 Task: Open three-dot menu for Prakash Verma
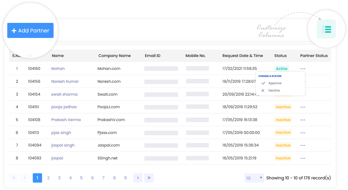coord(303,120)
